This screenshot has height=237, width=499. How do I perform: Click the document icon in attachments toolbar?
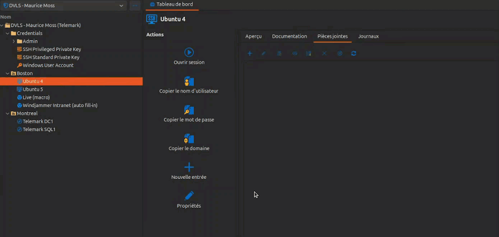(x=279, y=54)
